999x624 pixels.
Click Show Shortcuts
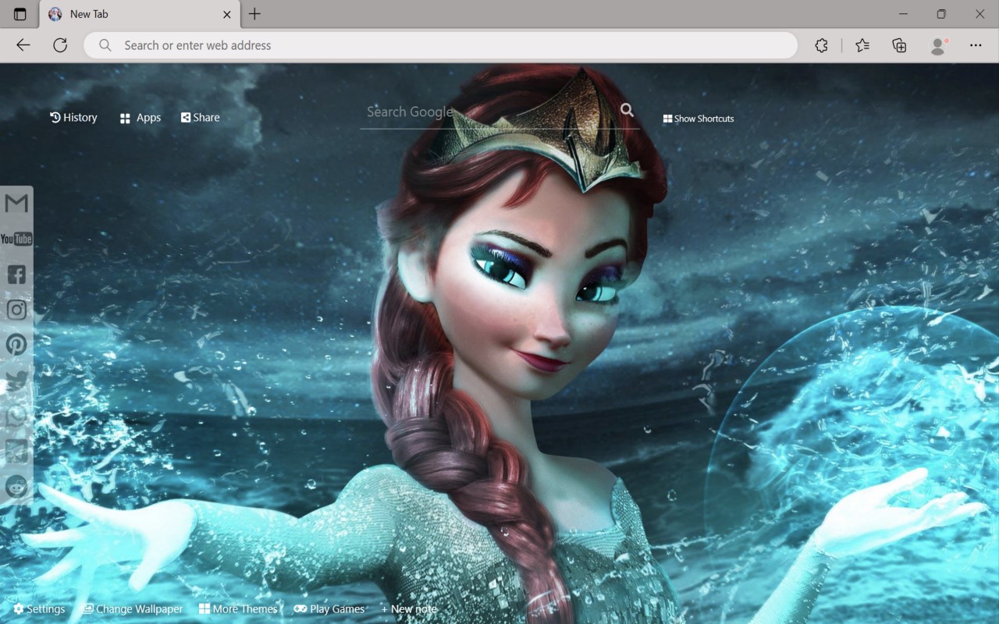(699, 119)
